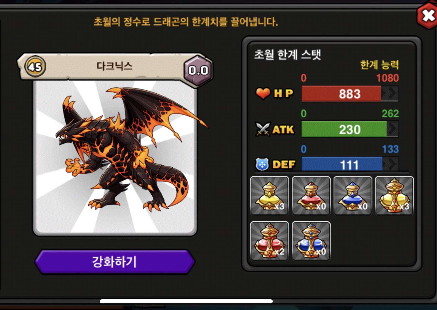Select the large red essence potion x2
This screenshot has height=310, width=437.
[x=269, y=241]
